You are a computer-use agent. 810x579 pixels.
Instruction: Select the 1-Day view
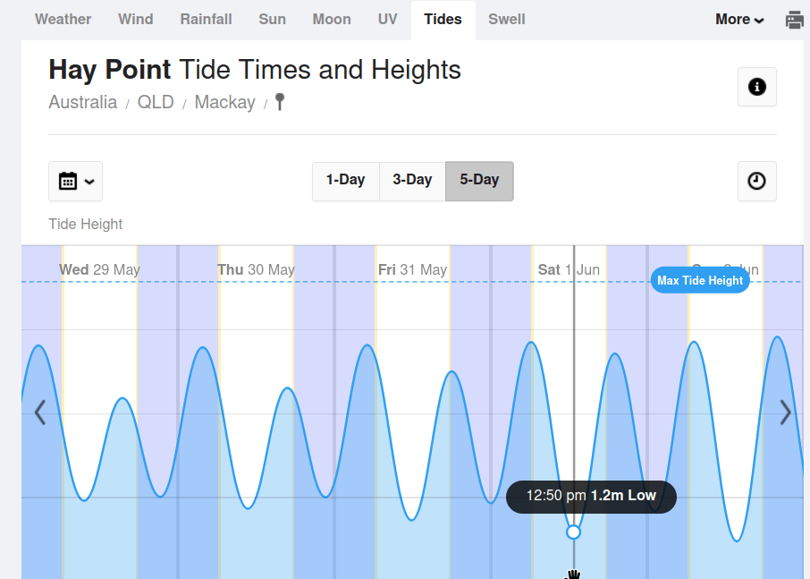345,180
